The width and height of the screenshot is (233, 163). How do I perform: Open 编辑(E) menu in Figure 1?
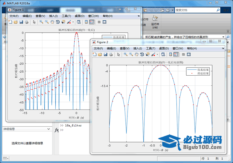(27, 16)
